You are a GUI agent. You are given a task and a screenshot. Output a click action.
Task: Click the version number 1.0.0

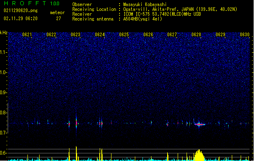coord(55,3)
